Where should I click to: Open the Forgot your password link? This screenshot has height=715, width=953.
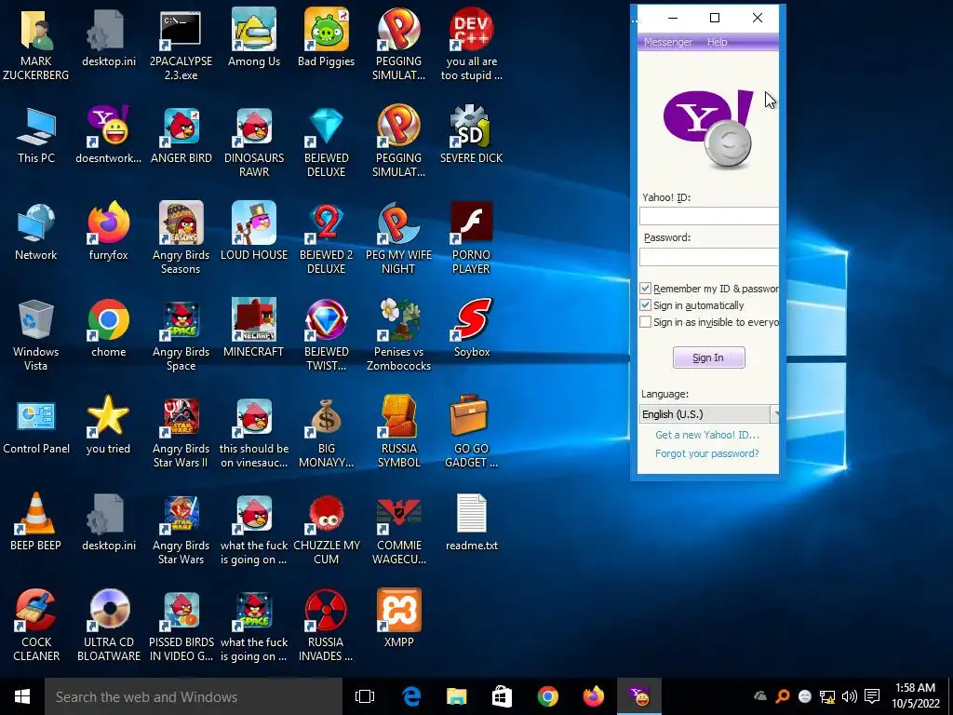coord(707,453)
